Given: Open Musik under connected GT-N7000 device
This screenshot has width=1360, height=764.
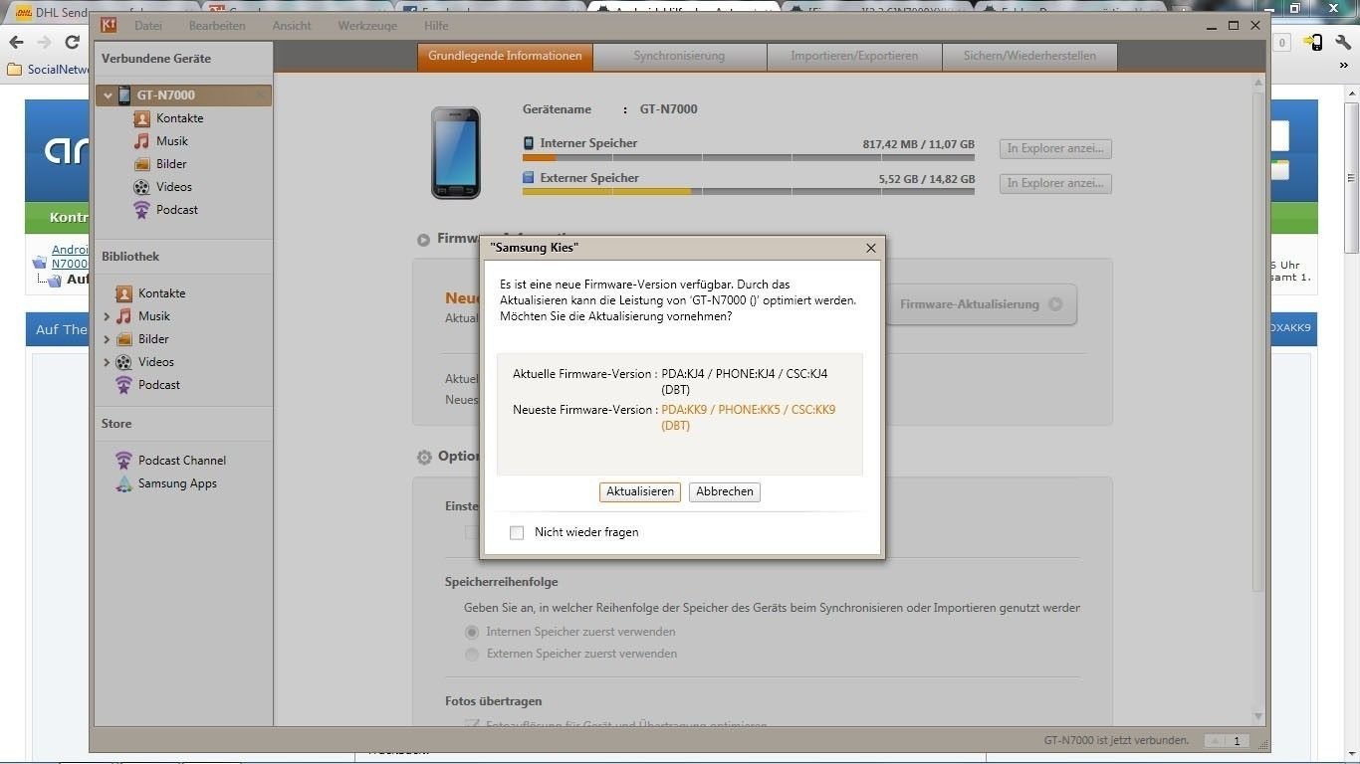Looking at the screenshot, I should pos(172,141).
